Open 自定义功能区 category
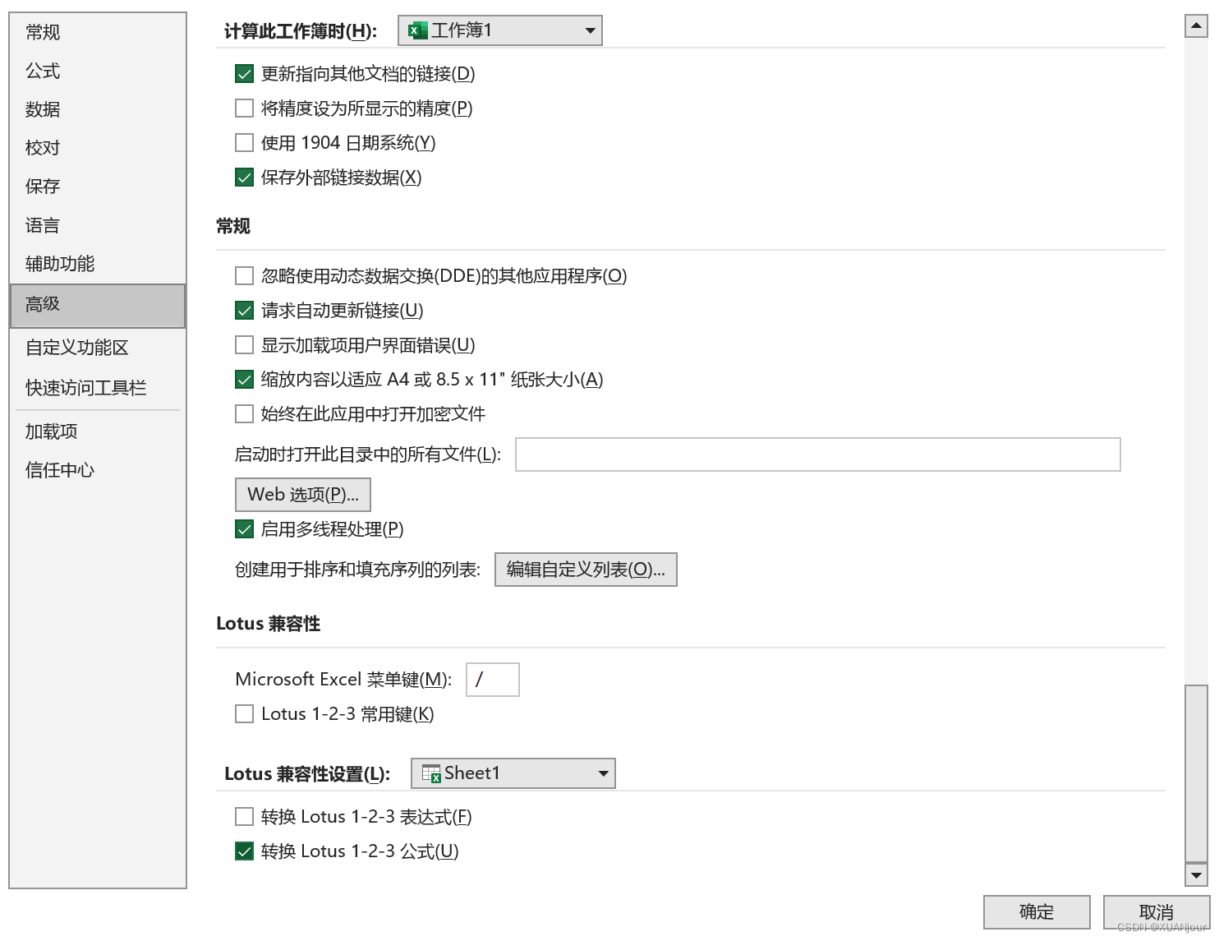 coord(98,348)
